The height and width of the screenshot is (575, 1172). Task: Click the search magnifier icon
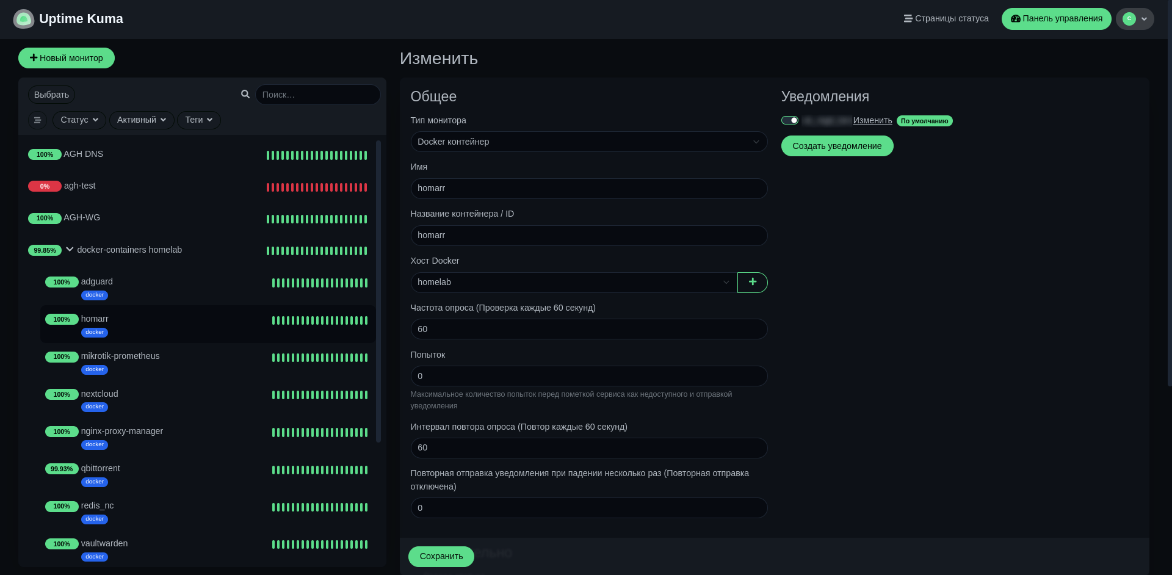pos(245,95)
